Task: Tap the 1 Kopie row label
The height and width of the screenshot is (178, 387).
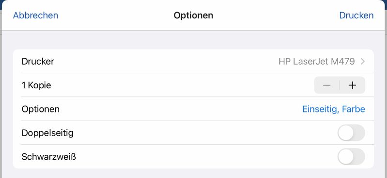Action: pos(36,85)
